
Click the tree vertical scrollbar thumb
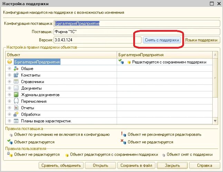pyautogui.click(x=215, y=78)
